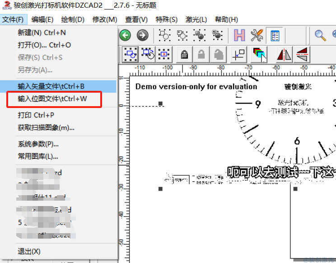Click the move to origin crosshair icon

pos(238,54)
